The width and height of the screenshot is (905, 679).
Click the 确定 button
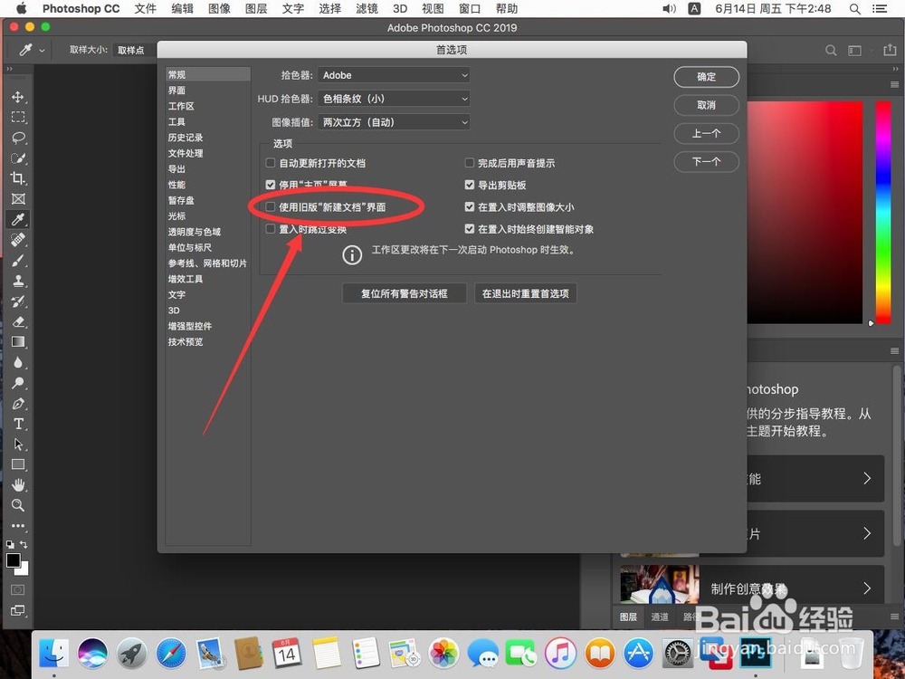tap(706, 77)
